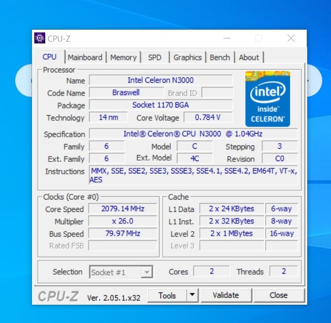Click the 'Clocks (Core #0)' group label
331x323 pixels.
point(71,197)
